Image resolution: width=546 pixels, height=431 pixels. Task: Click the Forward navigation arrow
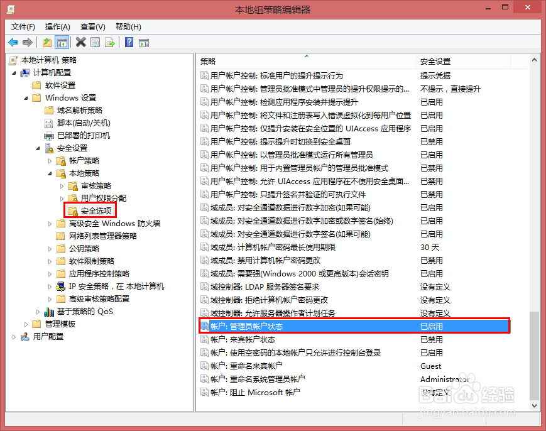[x=27, y=42]
